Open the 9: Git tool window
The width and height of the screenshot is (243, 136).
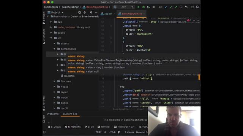point(90,127)
